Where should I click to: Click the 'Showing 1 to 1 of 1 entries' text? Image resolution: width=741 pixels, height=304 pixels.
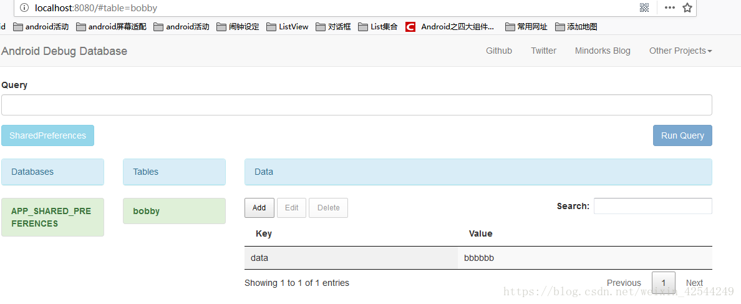(297, 283)
